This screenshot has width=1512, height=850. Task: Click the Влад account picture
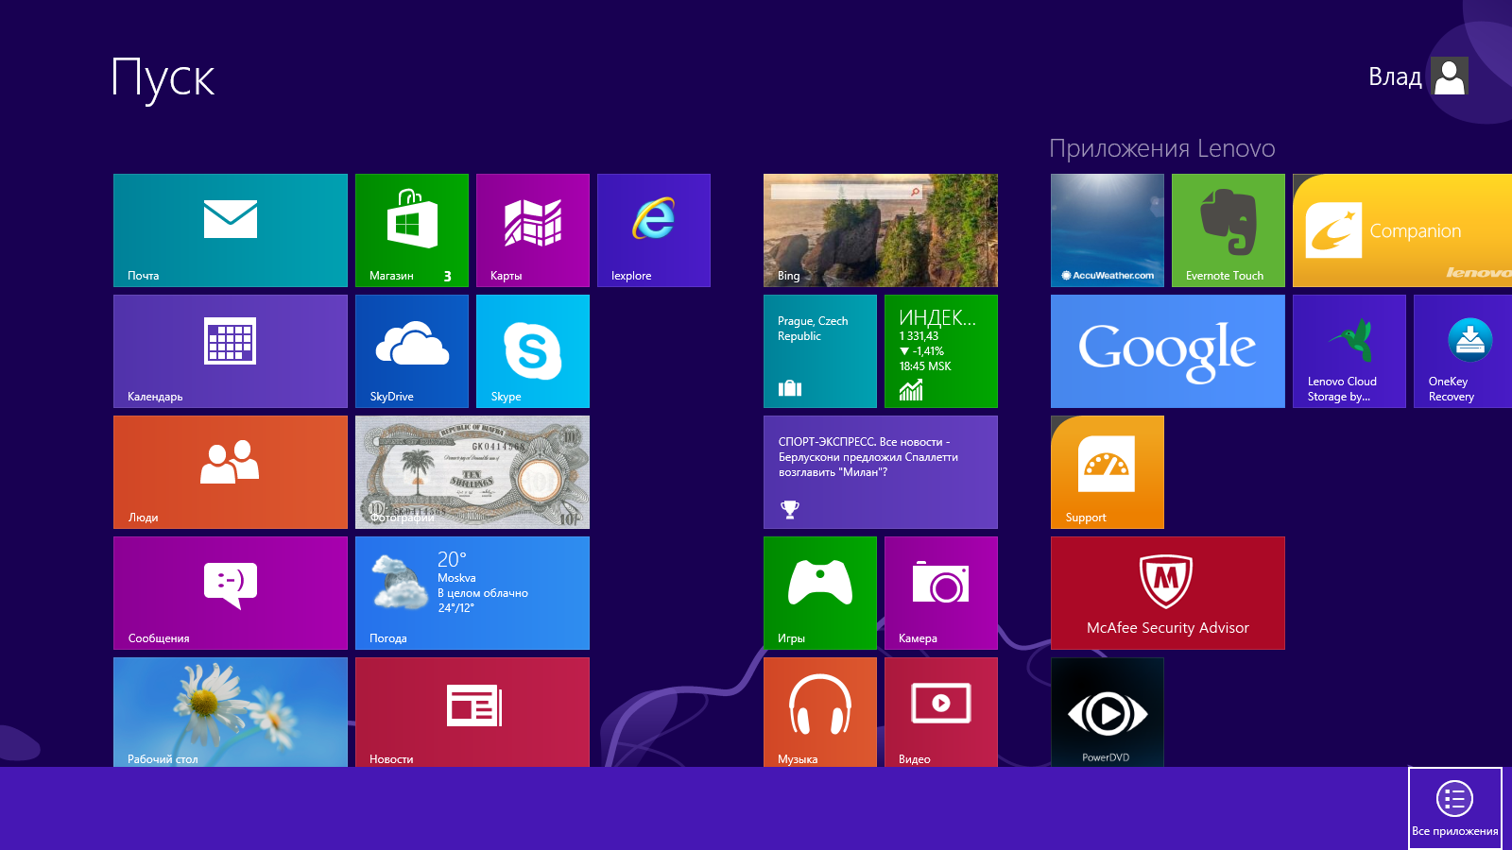[1450, 76]
